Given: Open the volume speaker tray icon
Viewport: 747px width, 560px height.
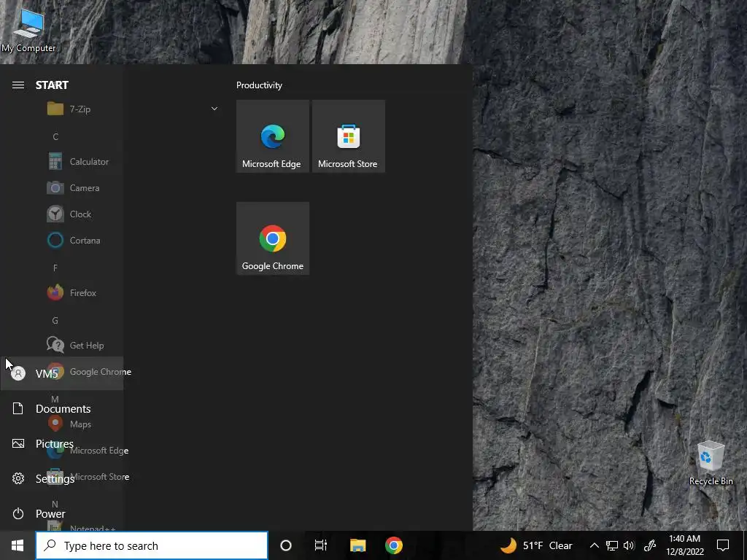Looking at the screenshot, I should pos(629,545).
